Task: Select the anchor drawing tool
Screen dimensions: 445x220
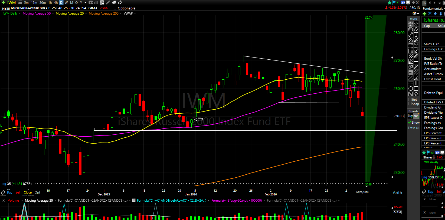Action: (x=416, y=51)
